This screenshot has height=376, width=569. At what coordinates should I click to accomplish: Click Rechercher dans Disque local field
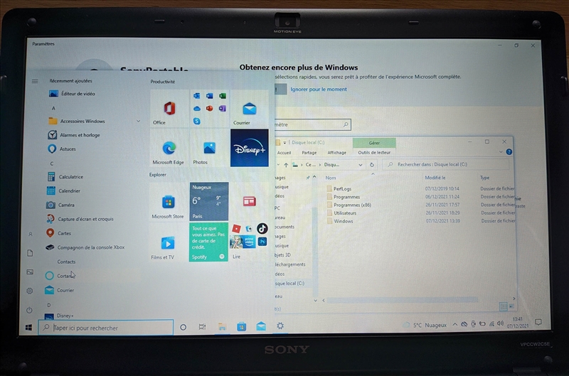pos(447,164)
